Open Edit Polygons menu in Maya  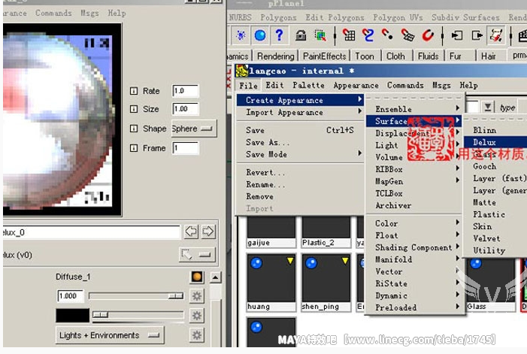point(335,17)
